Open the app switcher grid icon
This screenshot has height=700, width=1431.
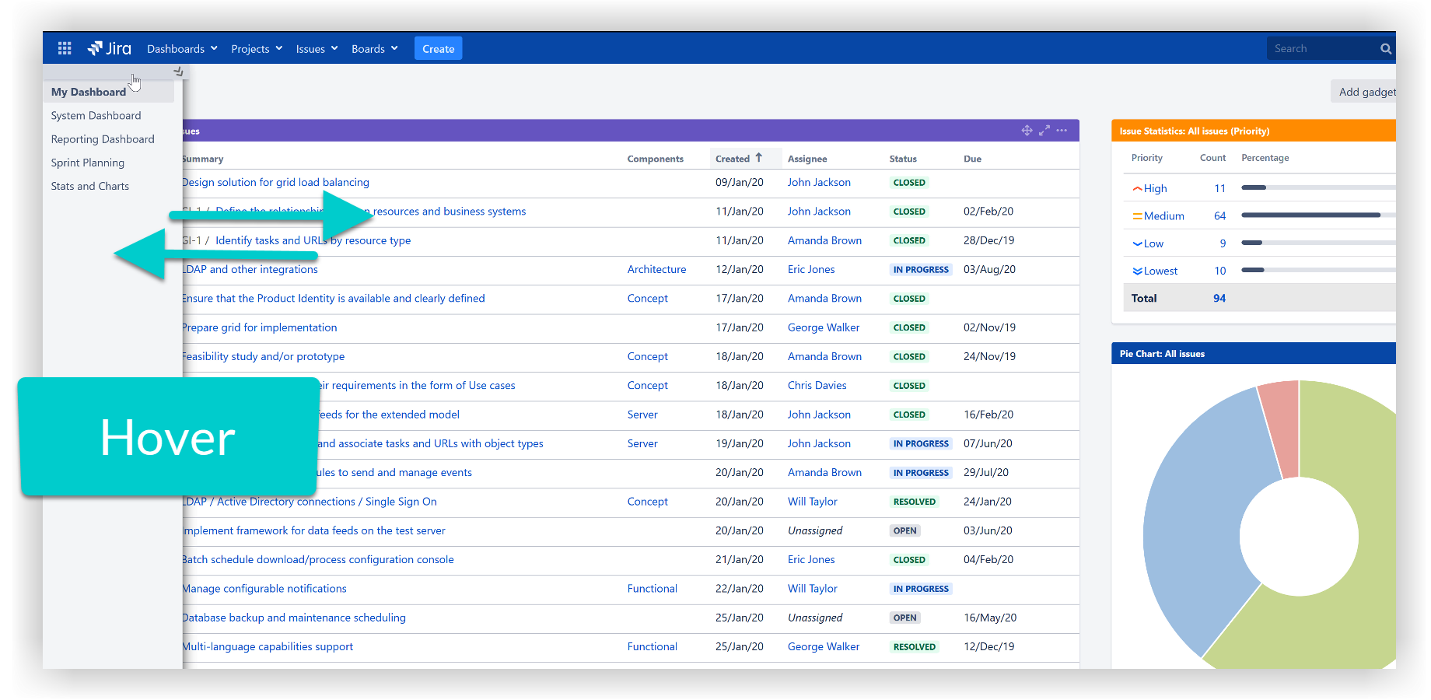tap(65, 48)
